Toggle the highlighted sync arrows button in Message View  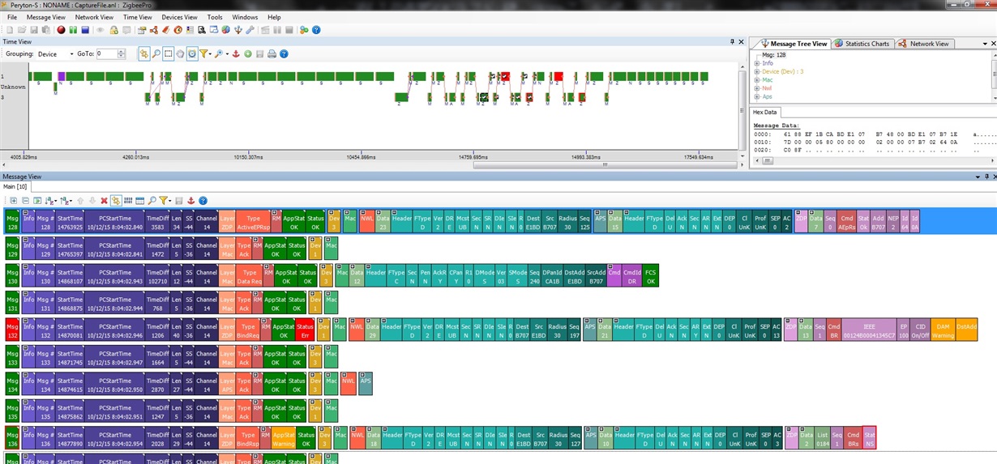(116, 201)
